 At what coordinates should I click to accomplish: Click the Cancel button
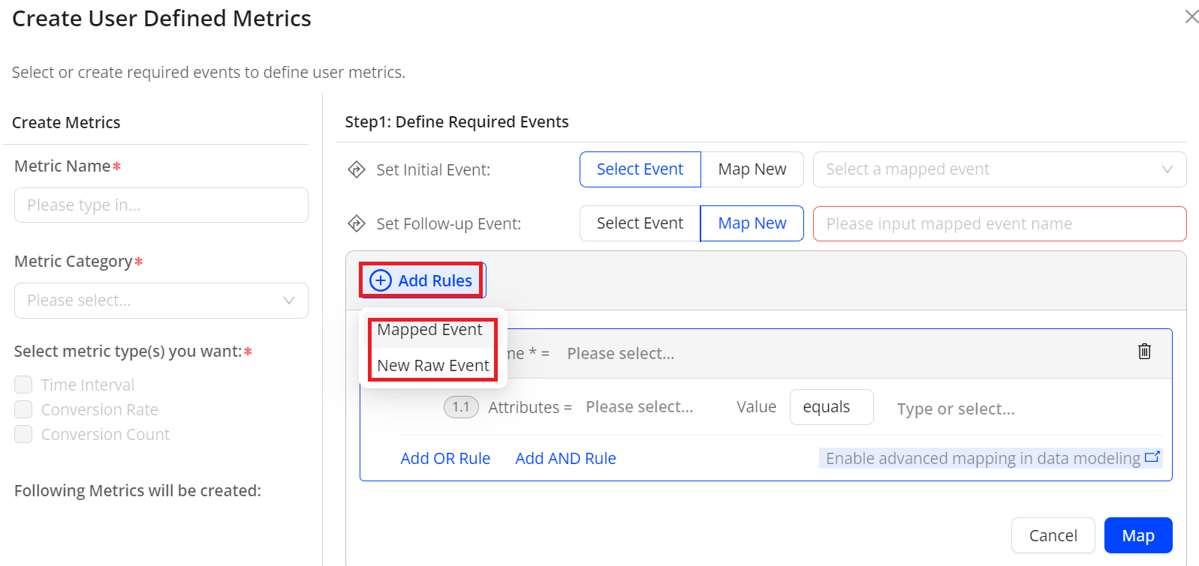(1053, 535)
